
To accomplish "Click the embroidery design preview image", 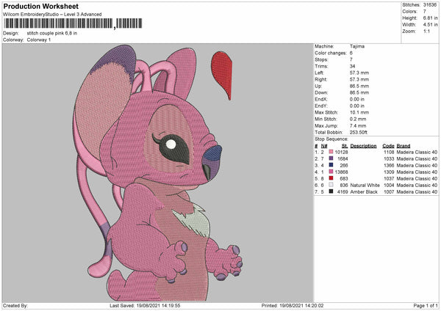I will pos(158,173).
